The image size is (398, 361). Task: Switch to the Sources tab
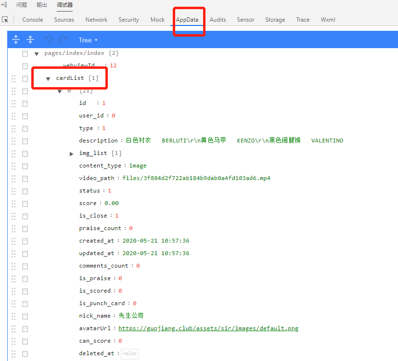tap(64, 20)
